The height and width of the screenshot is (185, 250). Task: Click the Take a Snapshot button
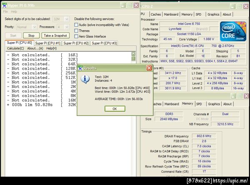(x=55, y=35)
